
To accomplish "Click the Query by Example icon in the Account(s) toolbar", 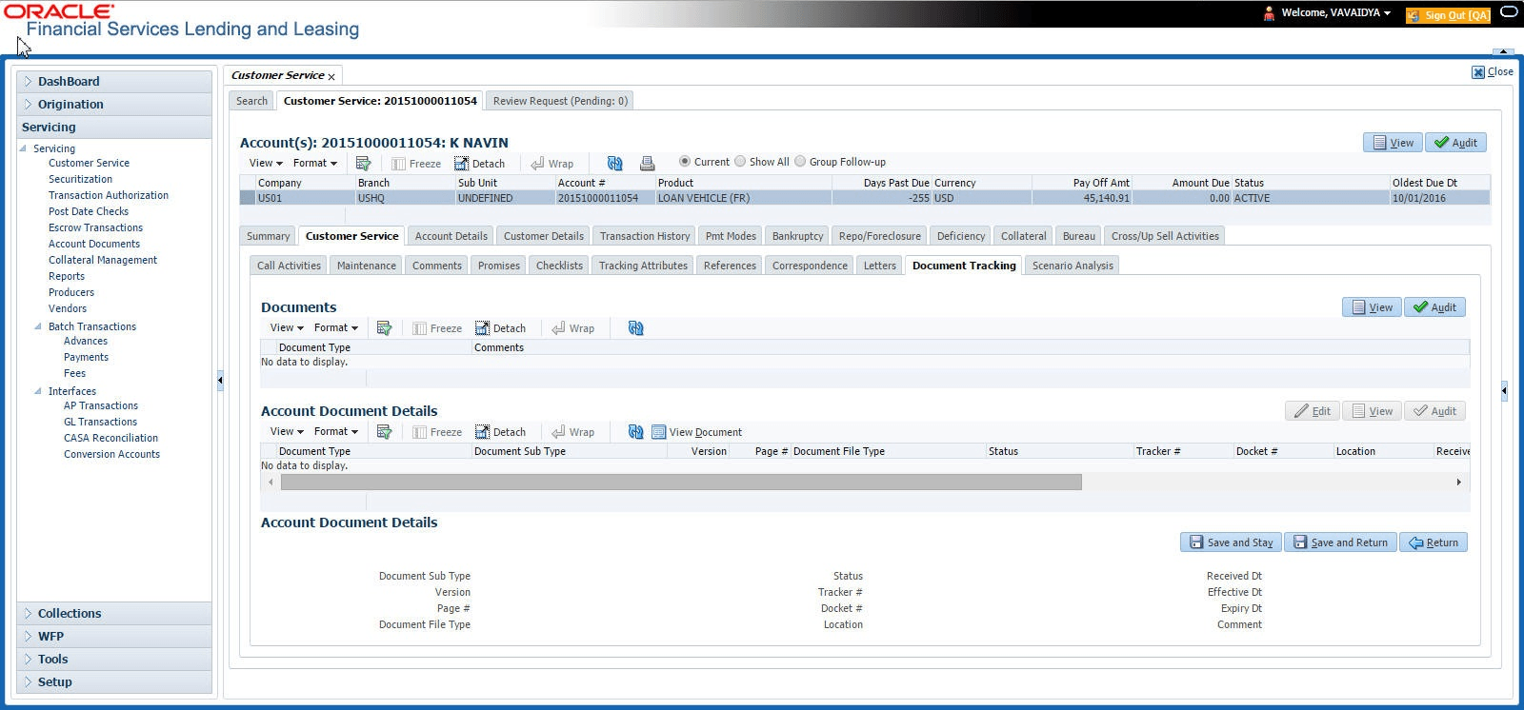I will pyautogui.click(x=363, y=163).
